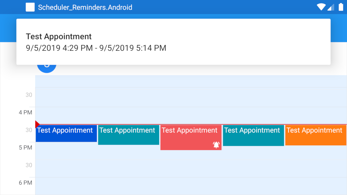Tap the Test Appointment title in the popup

point(59,36)
